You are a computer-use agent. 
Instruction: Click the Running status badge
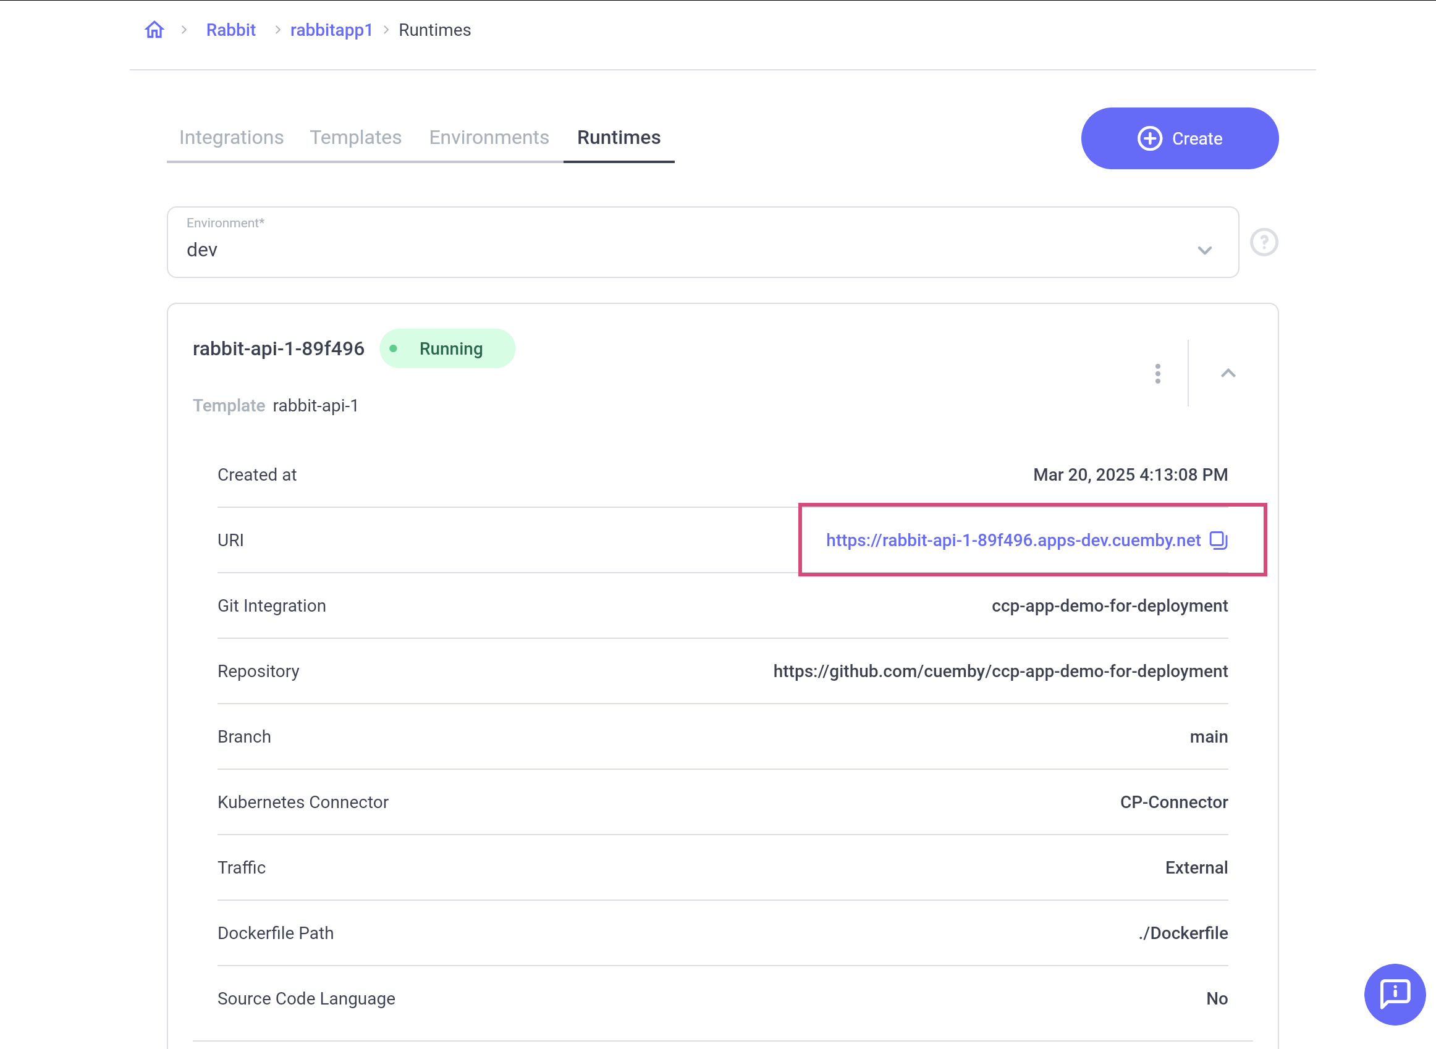point(447,348)
